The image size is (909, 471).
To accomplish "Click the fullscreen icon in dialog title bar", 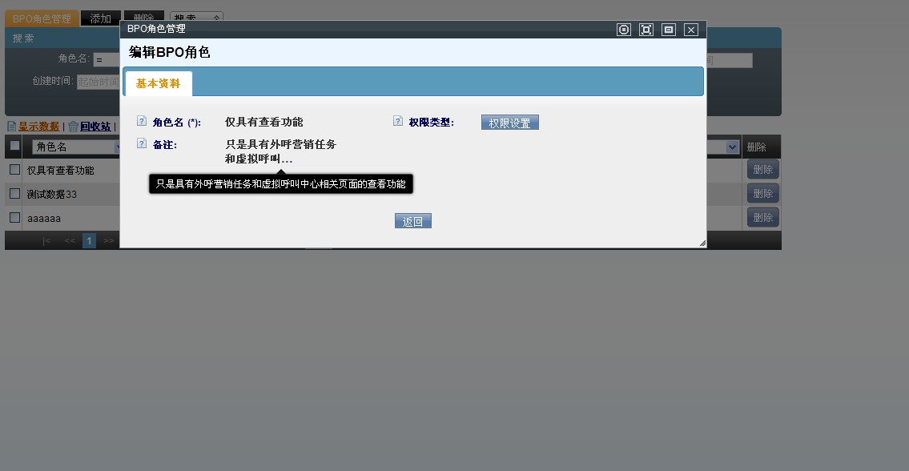I will point(646,30).
